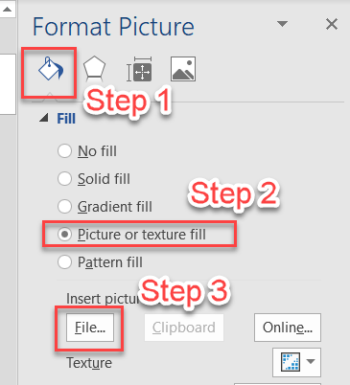Viewport: 350px width, 385px height.
Task: Click the scrollbar up arrow
Action: 7,9
